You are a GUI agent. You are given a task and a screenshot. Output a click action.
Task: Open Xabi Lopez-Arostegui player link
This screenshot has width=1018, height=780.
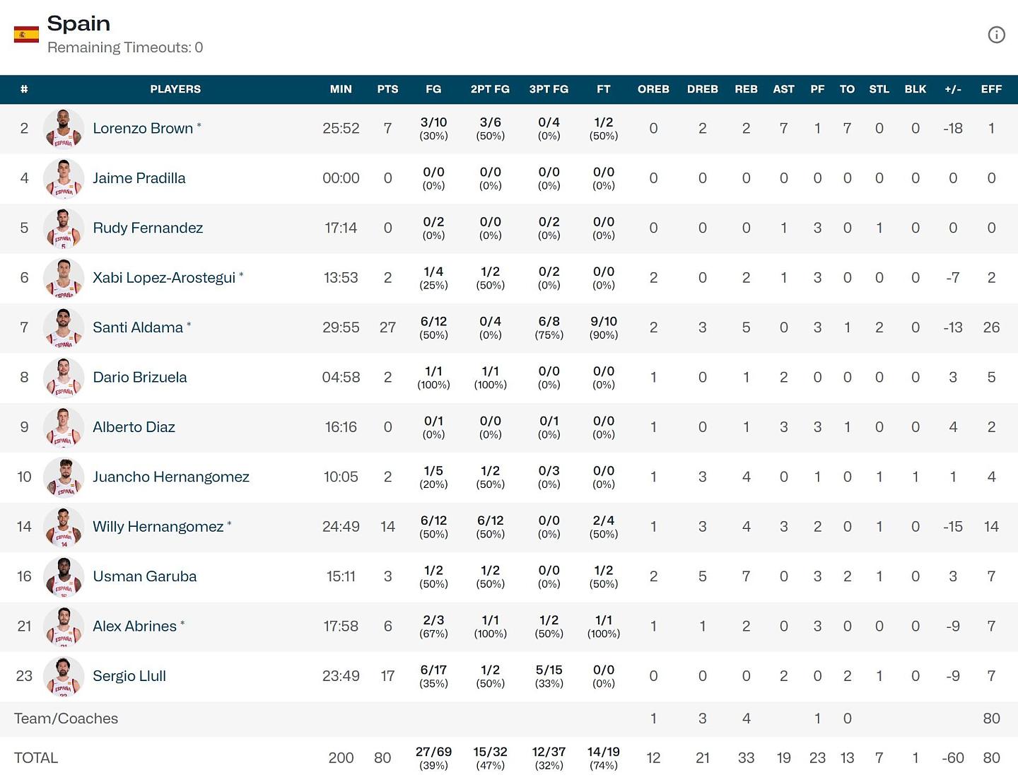(164, 278)
